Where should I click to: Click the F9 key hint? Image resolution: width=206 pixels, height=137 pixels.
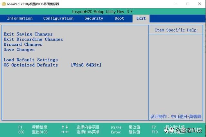pyautogui.click(x=154, y=127)
